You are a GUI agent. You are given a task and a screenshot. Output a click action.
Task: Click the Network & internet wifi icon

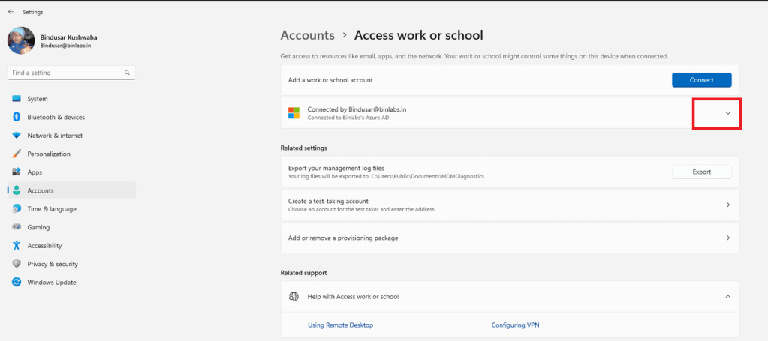pos(17,136)
